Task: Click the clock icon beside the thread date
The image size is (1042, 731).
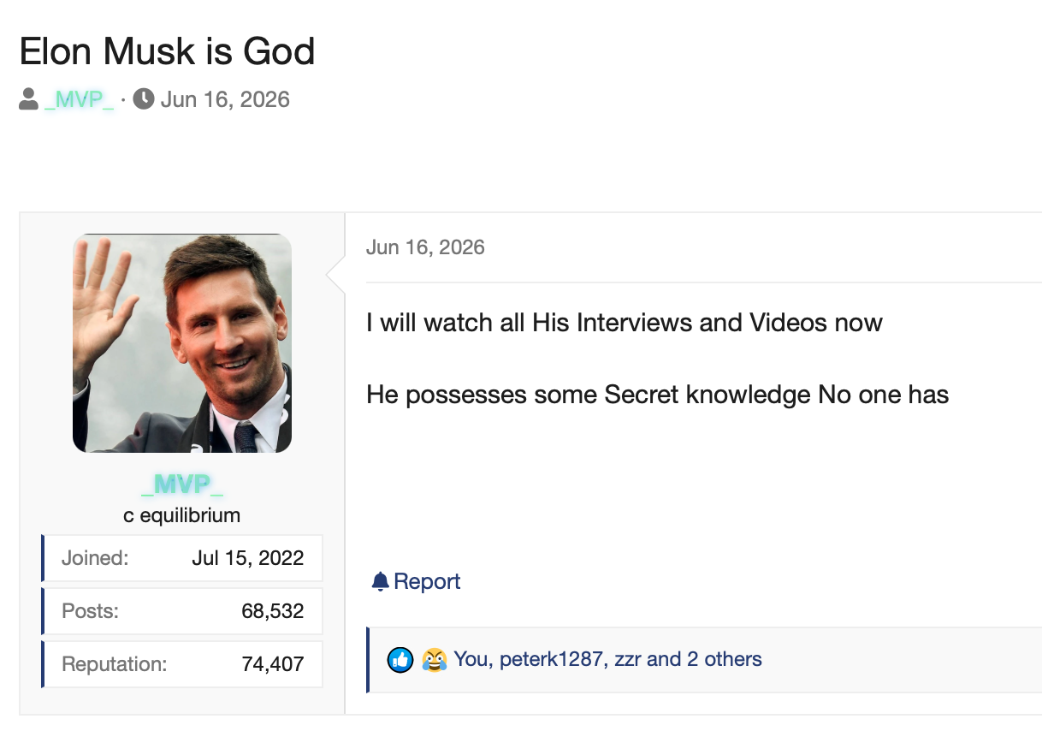Action: pos(144,99)
